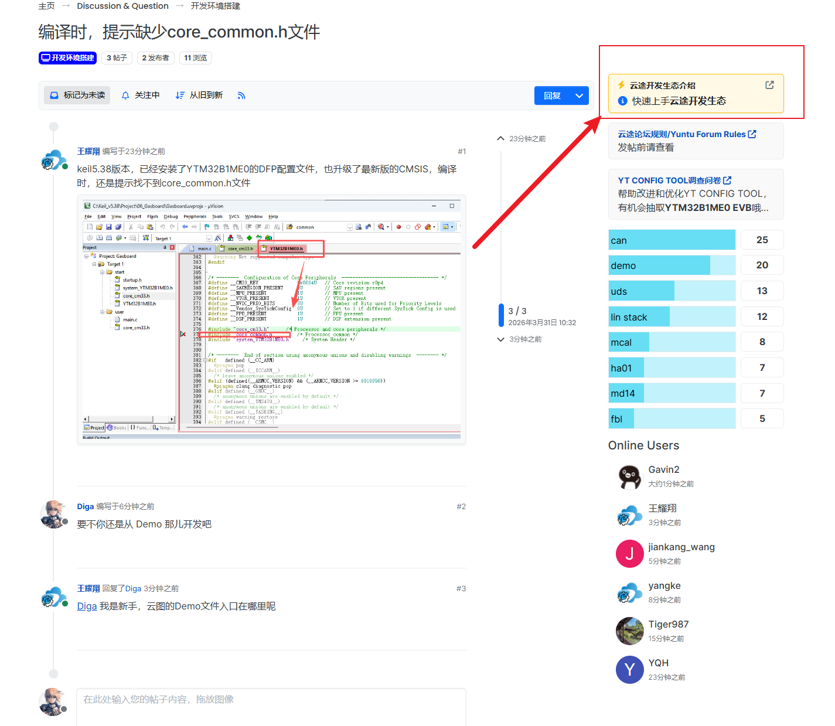Open 云途论坛规则/Yuntu Forum Rules link
This screenshot has width=835, height=726.
pyautogui.click(x=686, y=134)
